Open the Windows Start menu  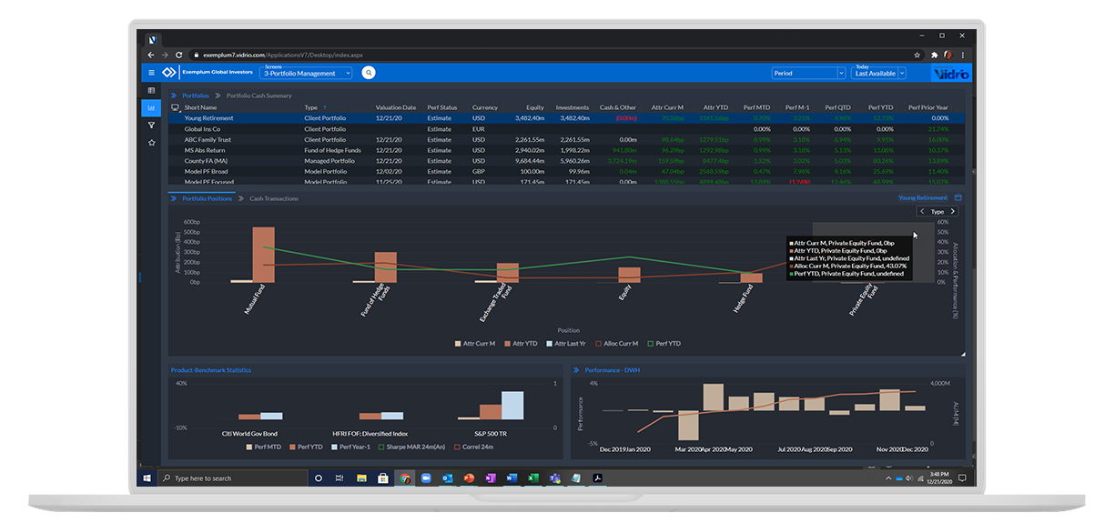(147, 478)
